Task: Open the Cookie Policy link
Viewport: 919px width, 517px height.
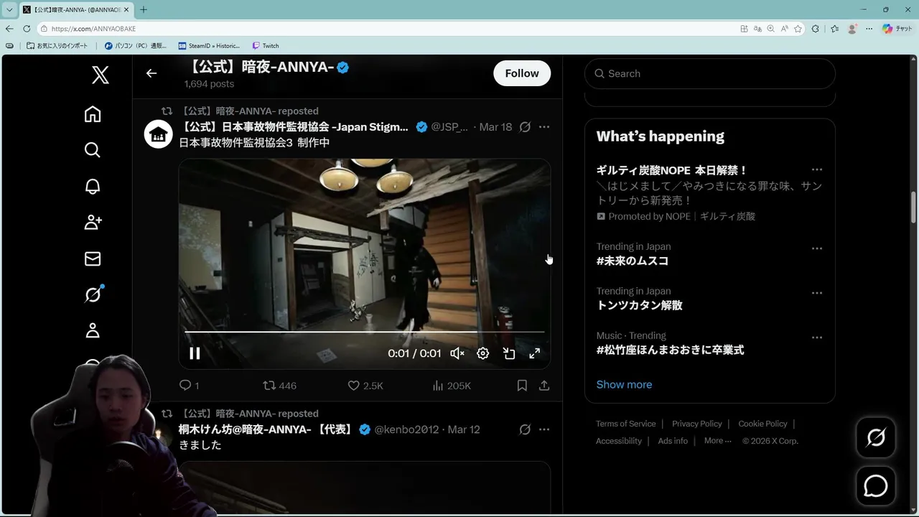Action: [762, 424]
